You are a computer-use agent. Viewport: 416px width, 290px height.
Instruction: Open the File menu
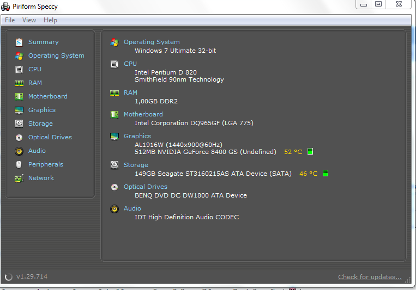tap(10, 20)
